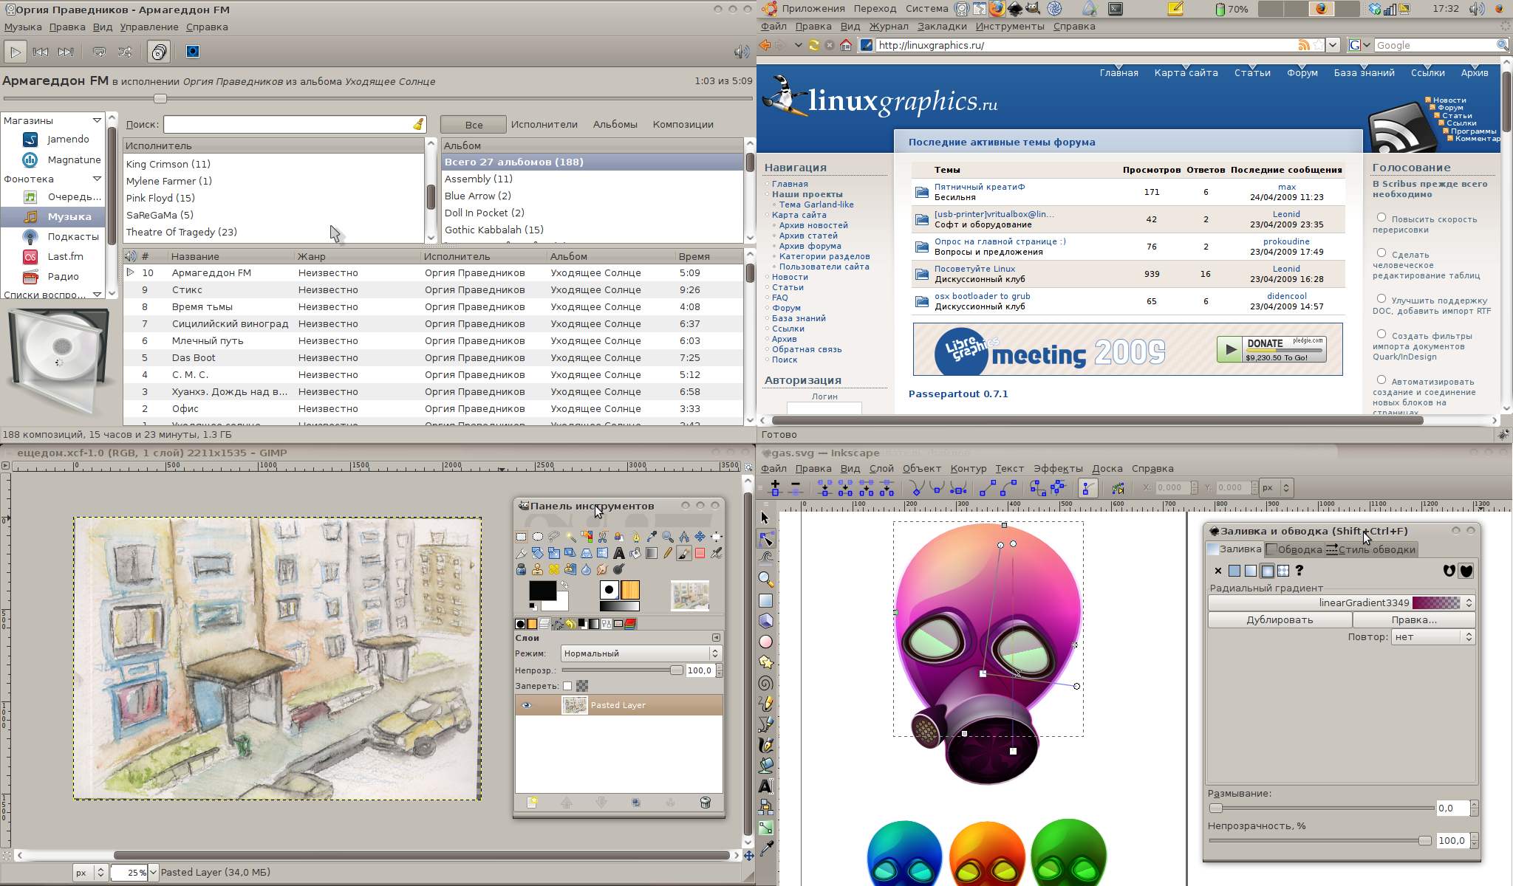The width and height of the screenshot is (1513, 886).
Task: Open Inkscape gradient linearGradient3349 dropdown
Action: 1342,602
